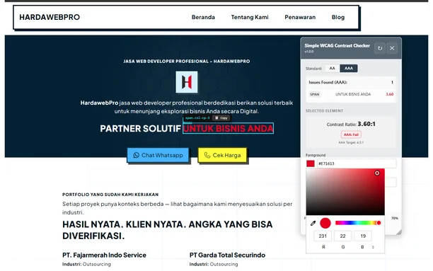
Task: Click the round red color preview circle
Action: pos(325,223)
